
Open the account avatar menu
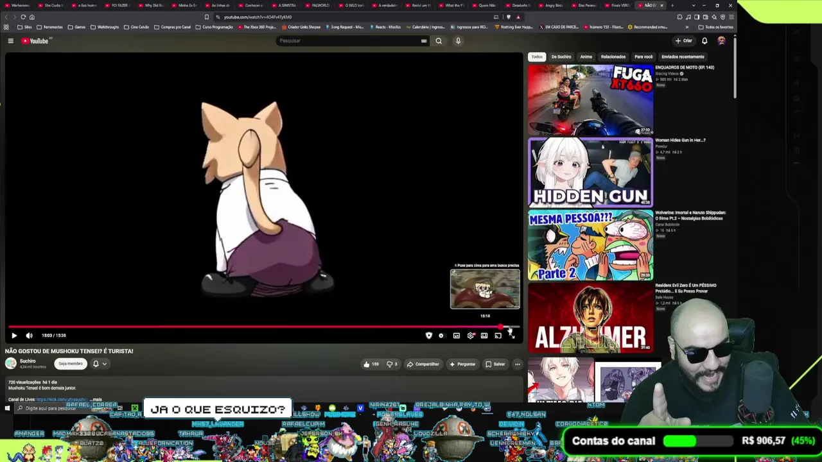pos(721,41)
